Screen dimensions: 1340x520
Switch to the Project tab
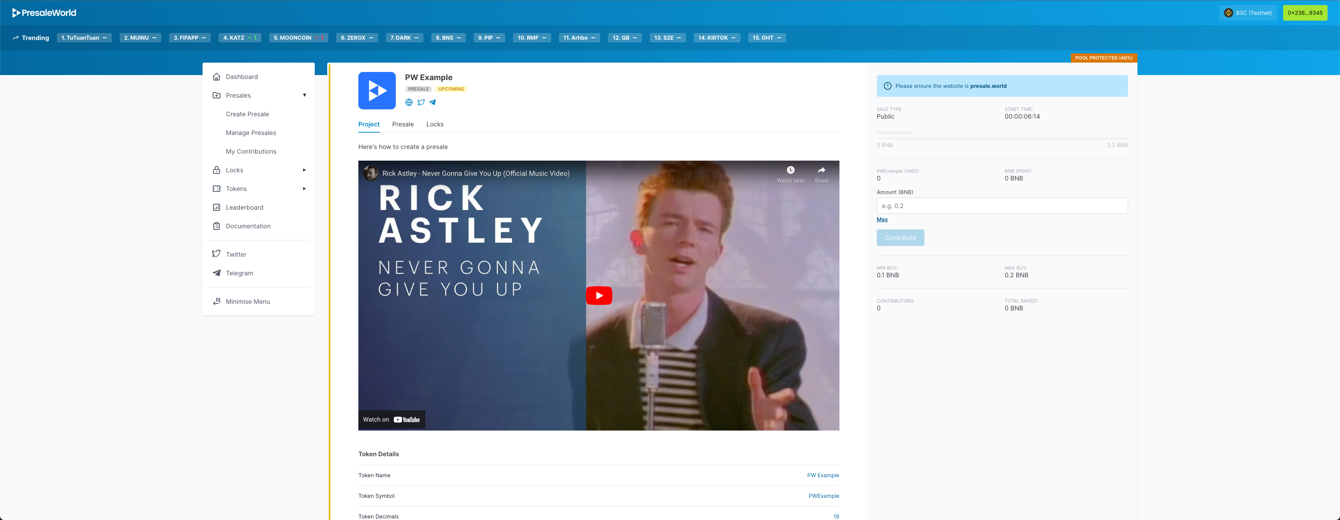[369, 124]
